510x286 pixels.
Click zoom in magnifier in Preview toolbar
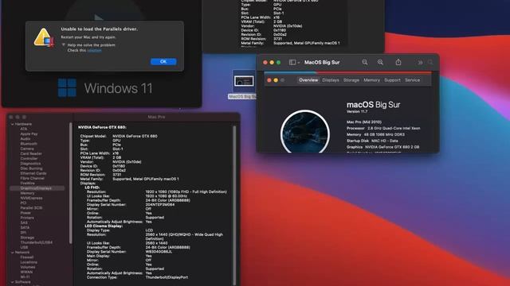(380, 62)
